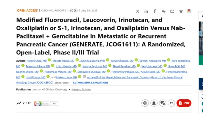Click the rightmost colorful share icon
The image size is (203, 114).
pyautogui.click(x=189, y=11)
